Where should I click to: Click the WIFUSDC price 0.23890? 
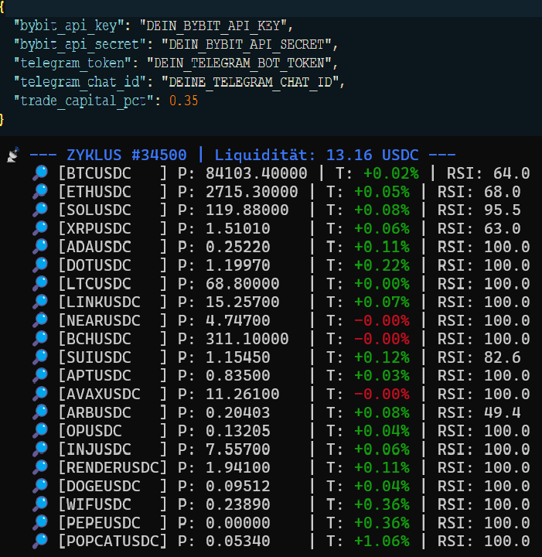238,504
